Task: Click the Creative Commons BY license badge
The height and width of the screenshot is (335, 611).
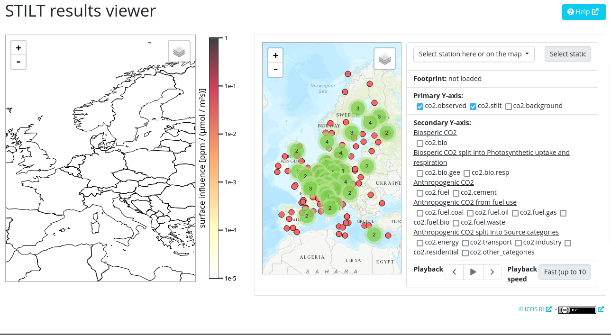Action: click(577, 310)
